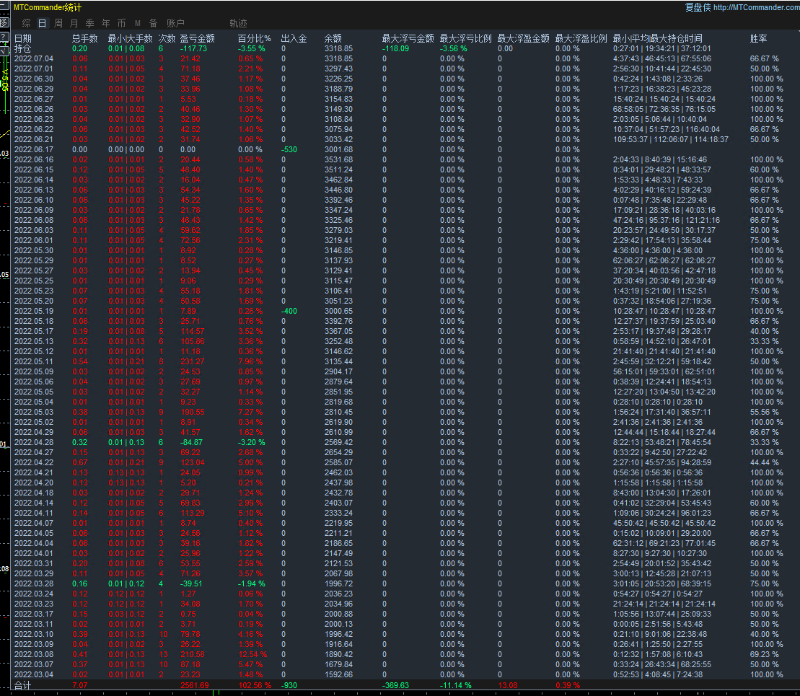Click the 日期 column header
This screenshot has width=800, height=696.
23,38
